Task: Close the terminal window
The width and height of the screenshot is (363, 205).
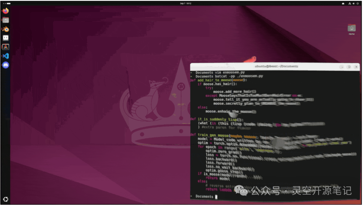Action: [356, 67]
